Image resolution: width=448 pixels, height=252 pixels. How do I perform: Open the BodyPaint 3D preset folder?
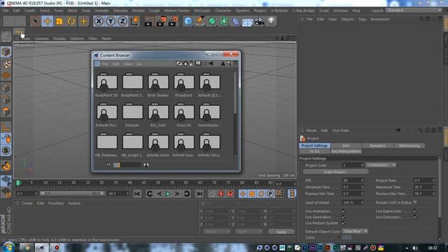tap(106, 83)
